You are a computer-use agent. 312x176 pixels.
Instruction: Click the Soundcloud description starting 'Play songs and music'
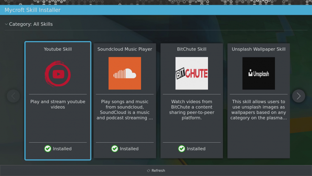(125, 110)
